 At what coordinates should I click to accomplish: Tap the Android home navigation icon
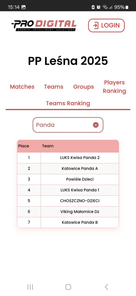(68, 287)
